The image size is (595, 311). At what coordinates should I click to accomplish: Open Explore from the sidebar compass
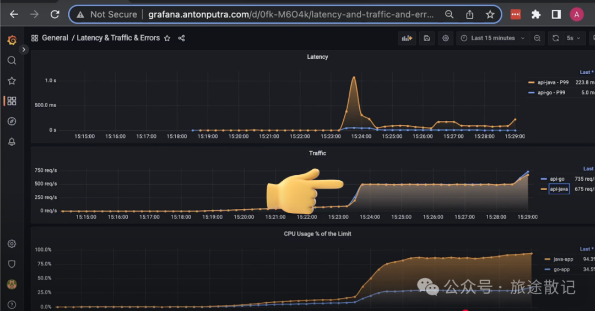[12, 121]
